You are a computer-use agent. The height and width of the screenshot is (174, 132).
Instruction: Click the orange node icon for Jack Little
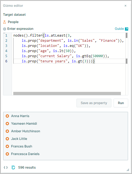(7, 139)
